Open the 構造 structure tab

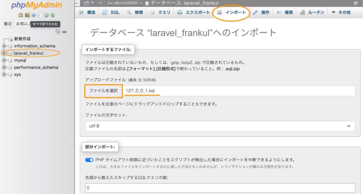coord(87,12)
